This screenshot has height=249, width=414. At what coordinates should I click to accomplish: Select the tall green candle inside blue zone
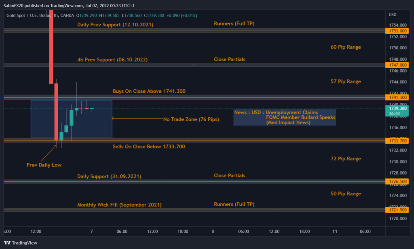[71, 117]
